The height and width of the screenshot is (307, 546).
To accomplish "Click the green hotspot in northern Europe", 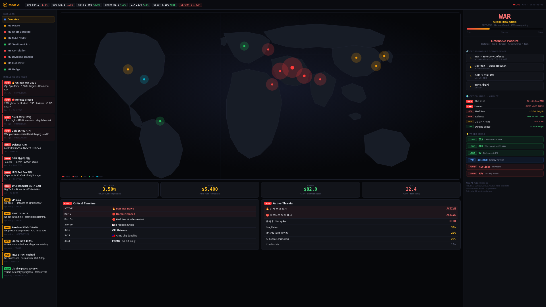I will coord(244,46).
